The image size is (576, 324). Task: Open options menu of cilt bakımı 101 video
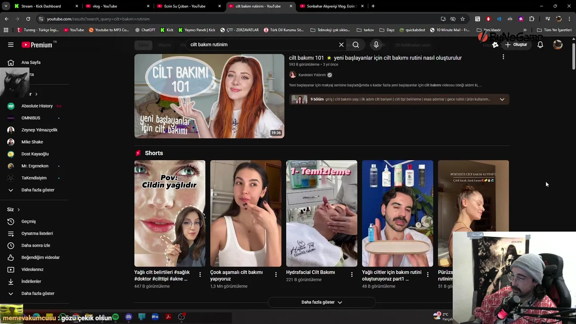point(503,57)
